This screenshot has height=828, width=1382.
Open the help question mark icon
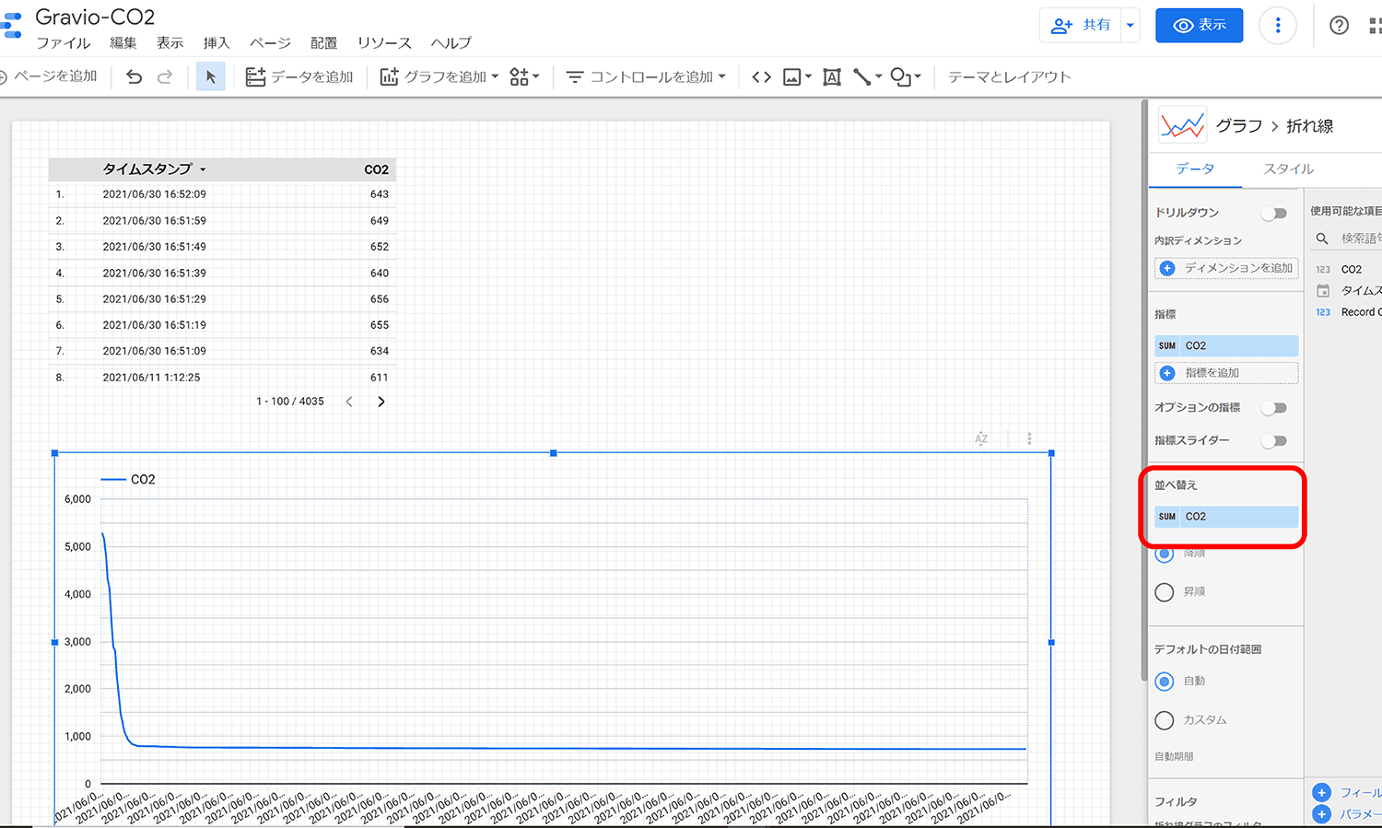point(1340,26)
